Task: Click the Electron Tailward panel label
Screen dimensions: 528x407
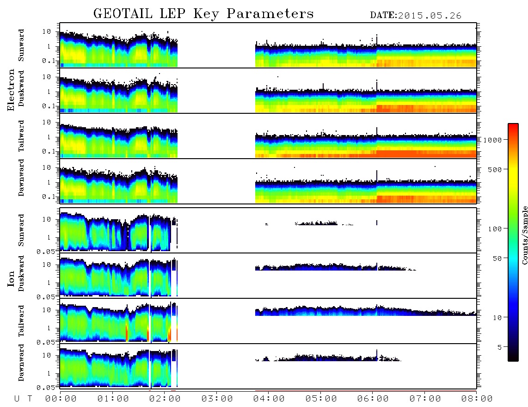Action: pyautogui.click(x=21, y=136)
